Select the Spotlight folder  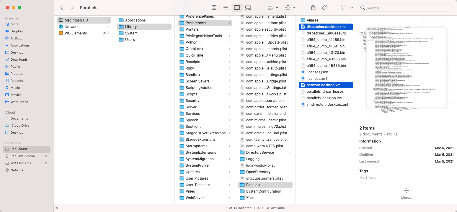point(205,126)
